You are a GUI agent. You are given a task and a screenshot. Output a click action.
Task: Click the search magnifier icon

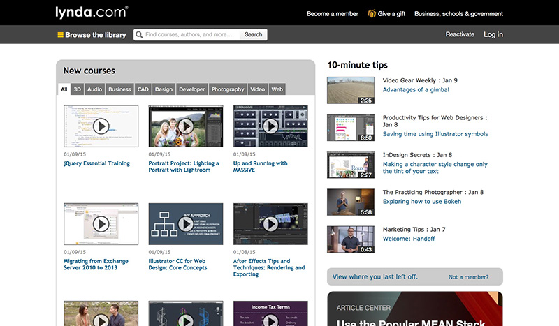[139, 35]
